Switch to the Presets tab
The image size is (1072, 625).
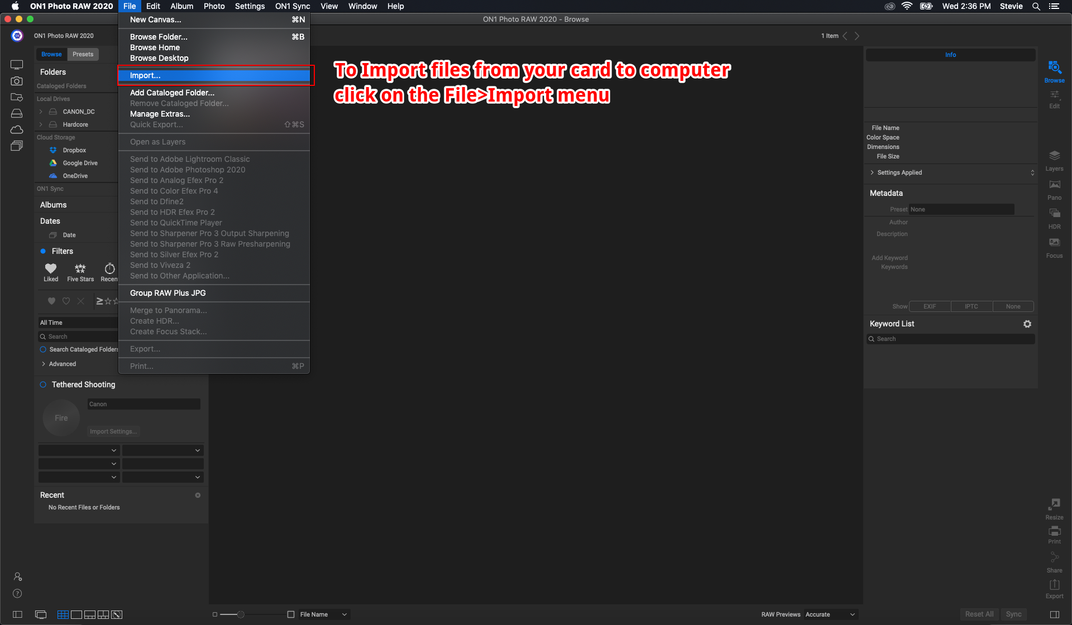tap(83, 54)
